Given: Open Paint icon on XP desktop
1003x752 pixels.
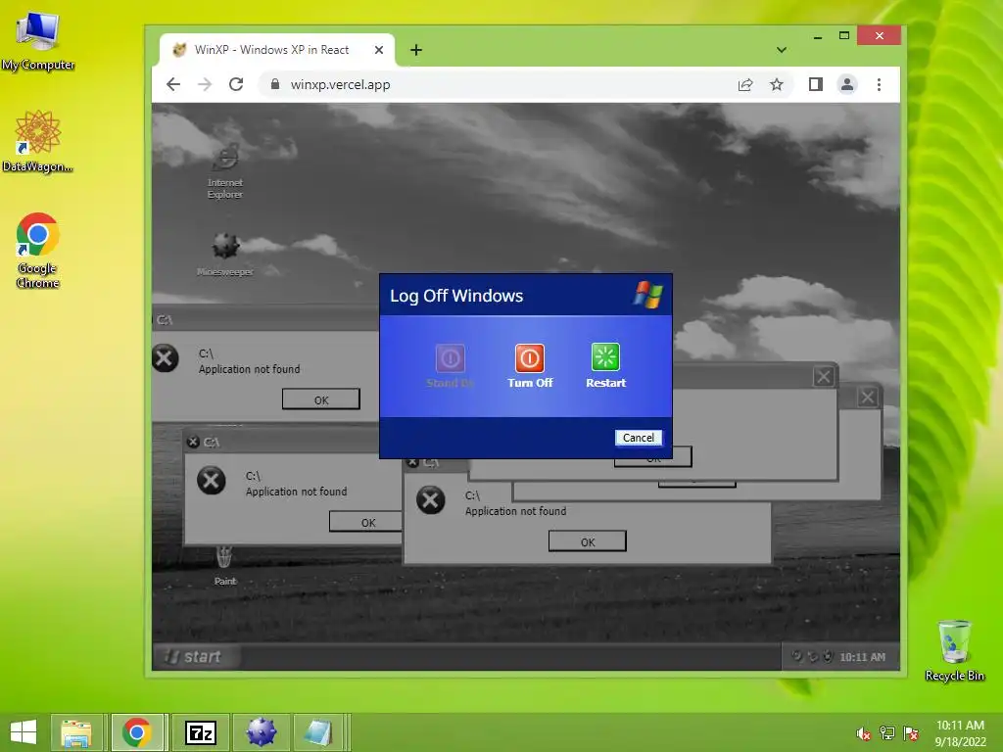Looking at the screenshot, I should (224, 566).
